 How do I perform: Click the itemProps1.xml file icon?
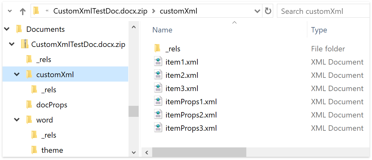[158, 102]
